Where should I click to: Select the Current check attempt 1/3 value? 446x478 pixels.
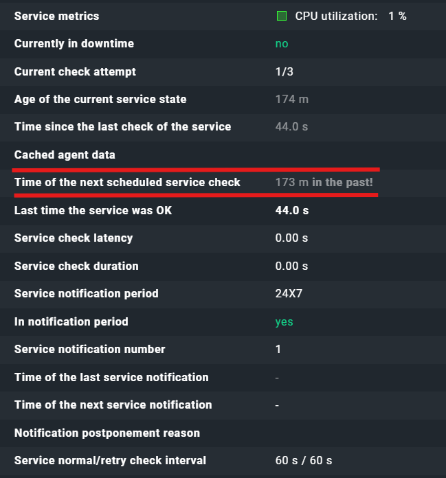(283, 71)
